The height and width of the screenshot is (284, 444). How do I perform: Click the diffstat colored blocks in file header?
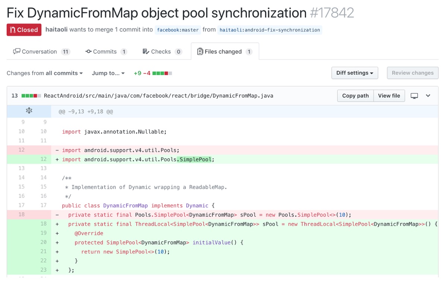coord(31,96)
